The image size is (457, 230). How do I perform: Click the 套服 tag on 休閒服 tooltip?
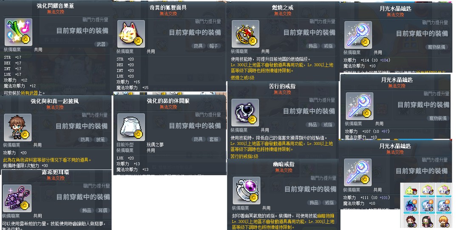[214, 140]
